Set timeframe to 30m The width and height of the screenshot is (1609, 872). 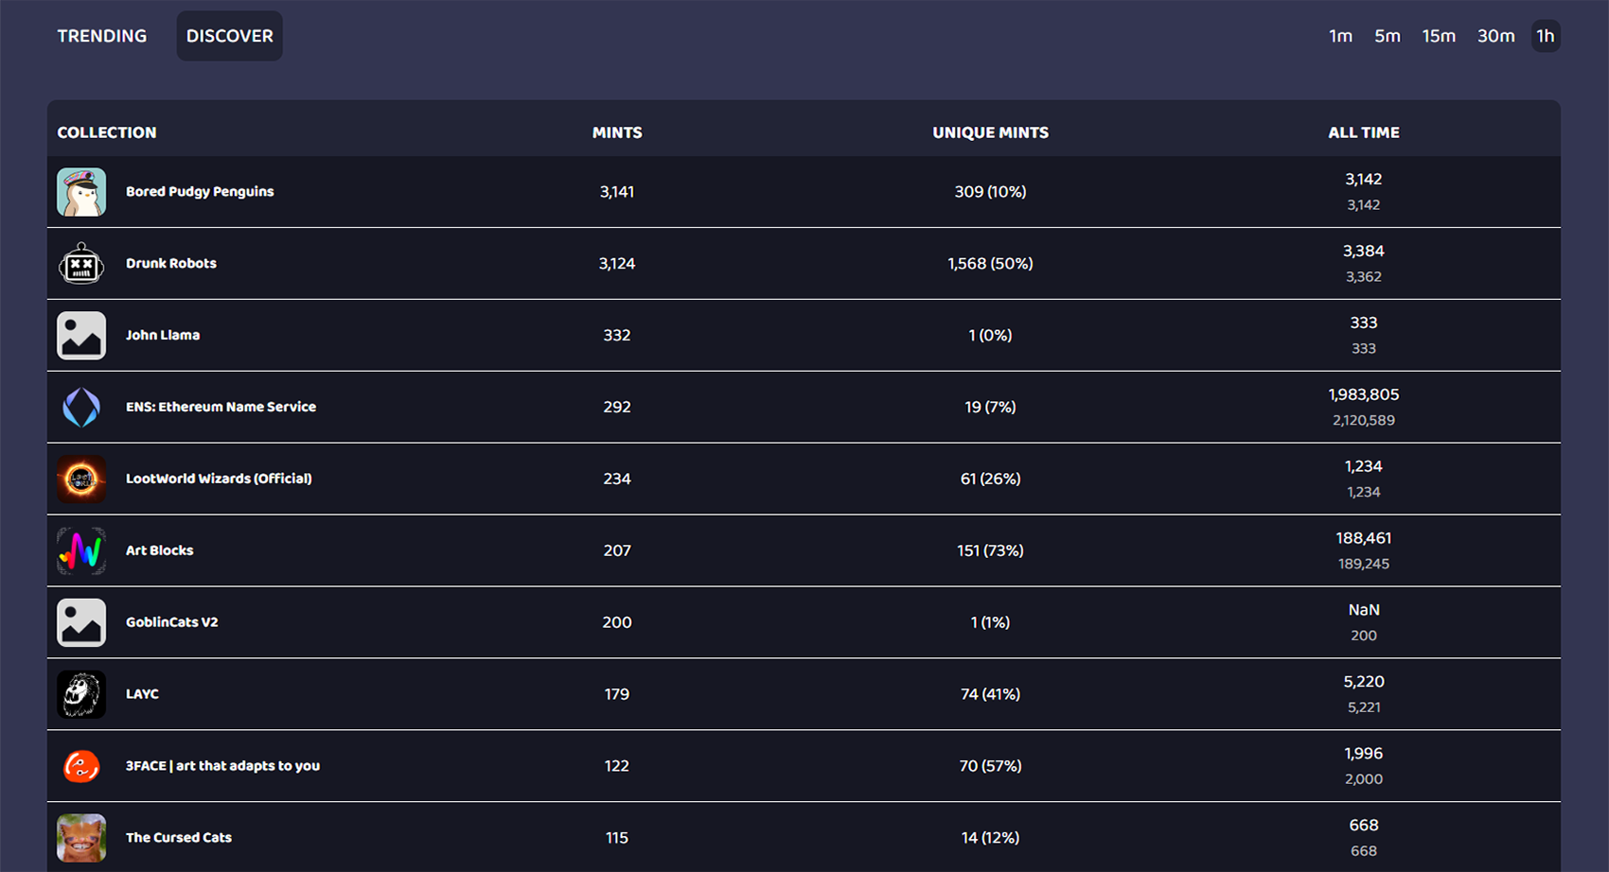coord(1496,36)
